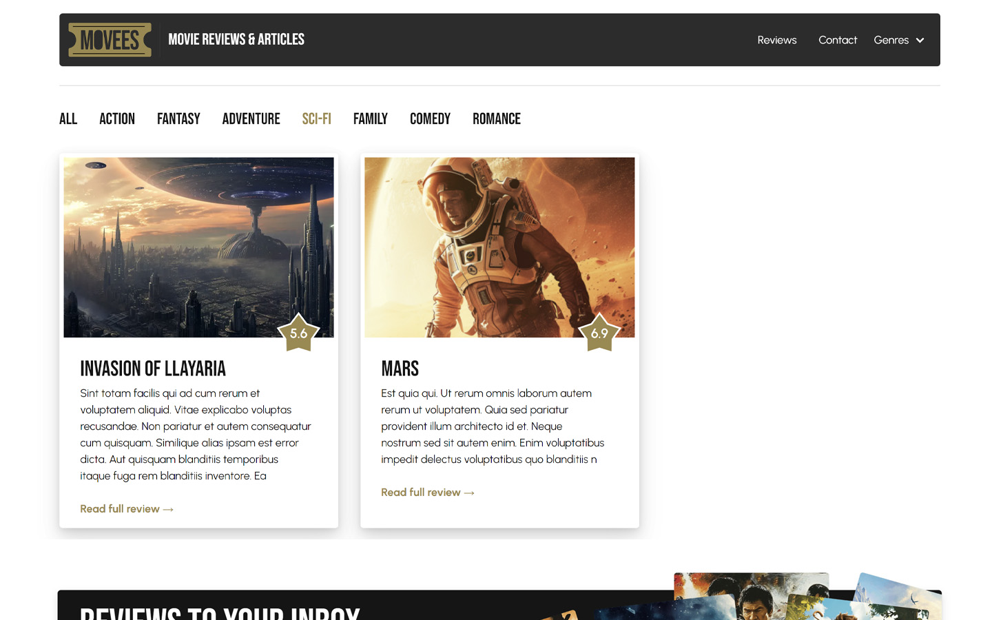
Task: Select the COMEDY genre tab
Action: (430, 118)
